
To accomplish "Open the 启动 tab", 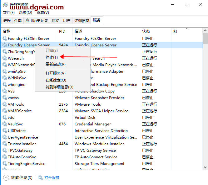I will coord(56,21).
